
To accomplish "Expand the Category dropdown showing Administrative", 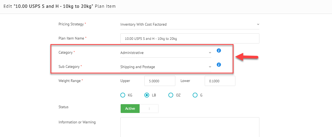I will coord(165,53).
